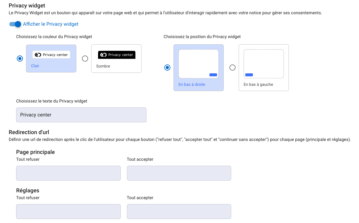Click the Privacy center logo icon in Clair preview
359x223 pixels.
pos(38,55)
